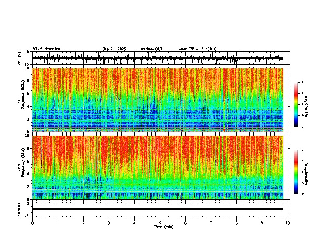
Task: Click inside the ch.1 voltage waveform panel
Action: point(161,58)
